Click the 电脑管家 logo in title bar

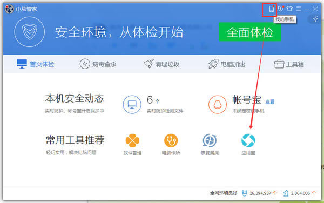click(9, 9)
